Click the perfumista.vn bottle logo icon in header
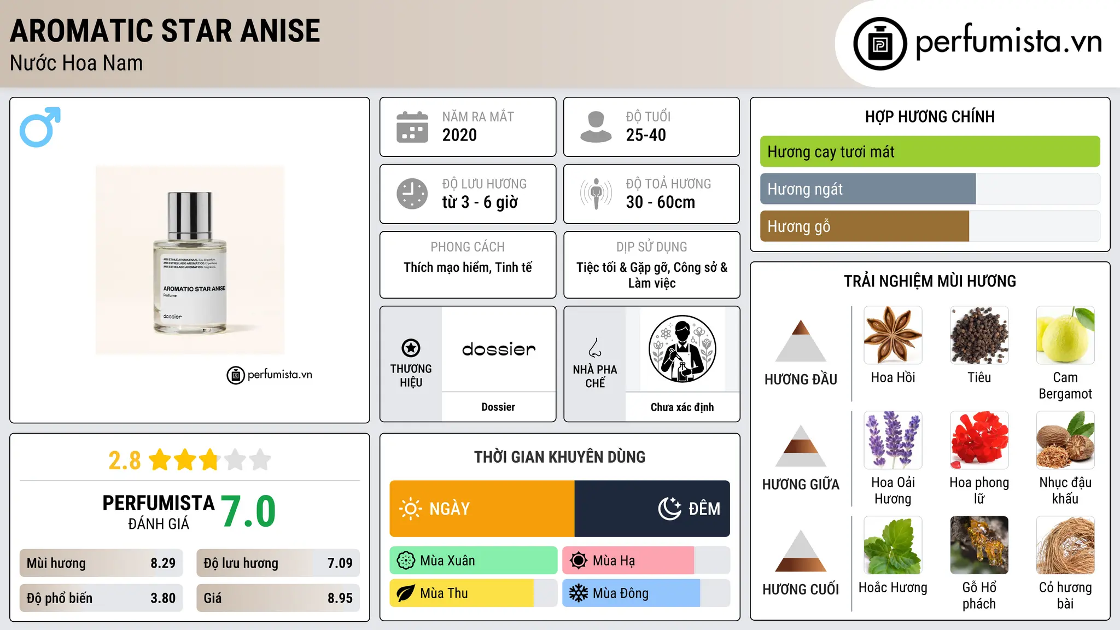The height and width of the screenshot is (630, 1120). [880, 44]
